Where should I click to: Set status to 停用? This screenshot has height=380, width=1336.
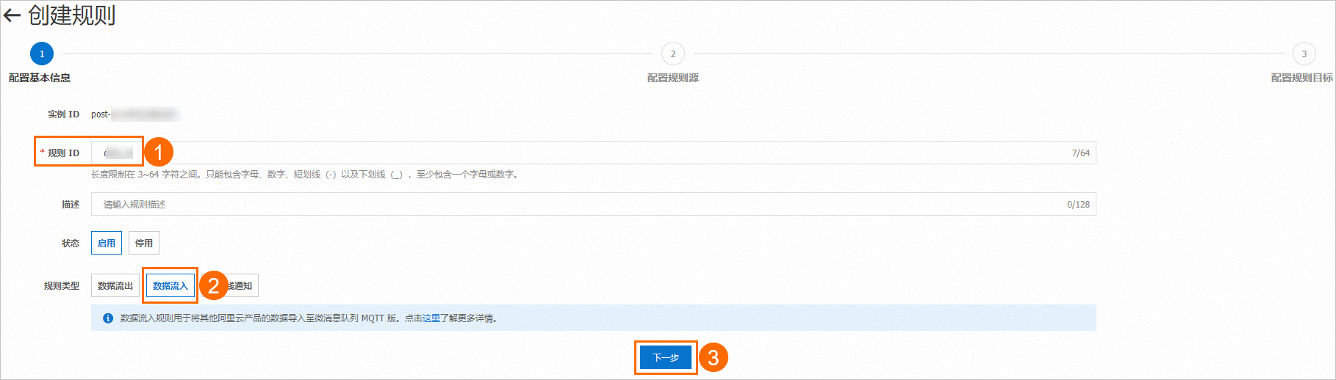[144, 243]
